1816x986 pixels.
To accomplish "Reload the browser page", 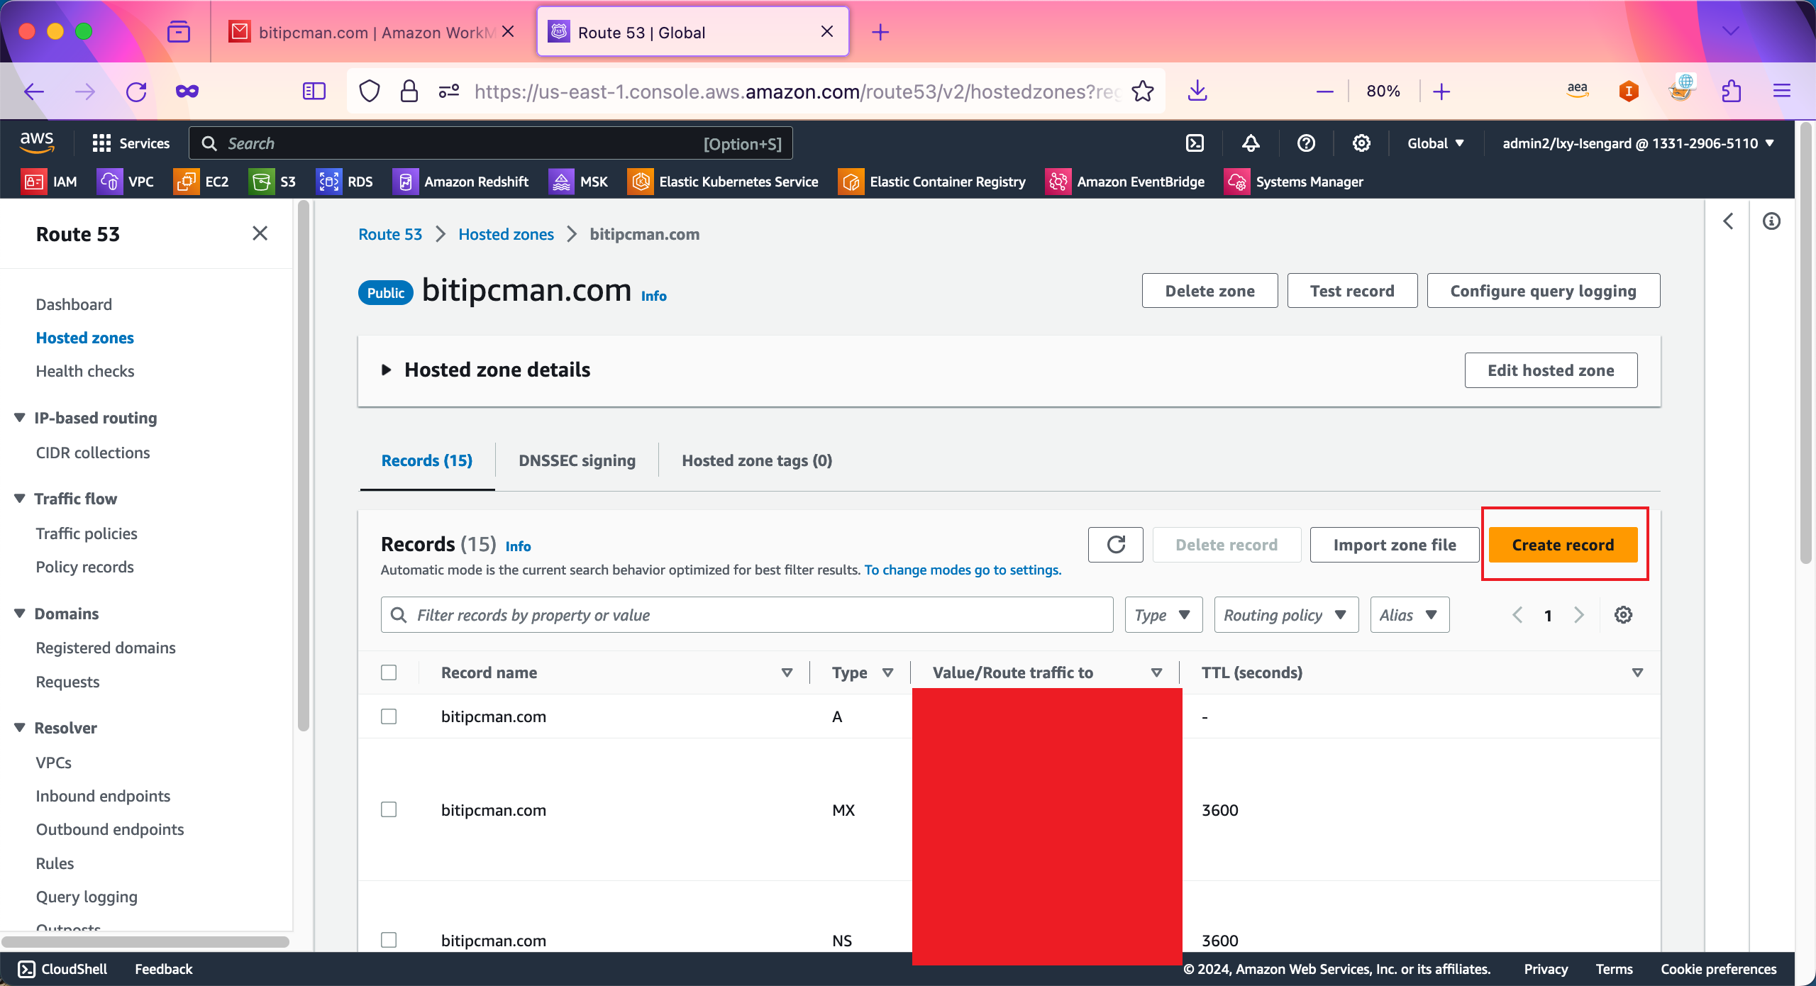I will pyautogui.click(x=136, y=91).
